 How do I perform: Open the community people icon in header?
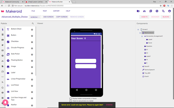pyautogui.click(x=144, y=11)
